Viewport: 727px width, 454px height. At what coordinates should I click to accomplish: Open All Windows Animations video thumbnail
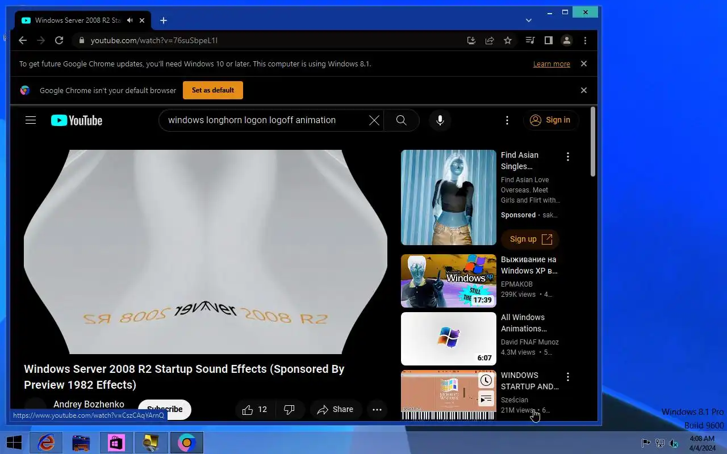click(449, 339)
